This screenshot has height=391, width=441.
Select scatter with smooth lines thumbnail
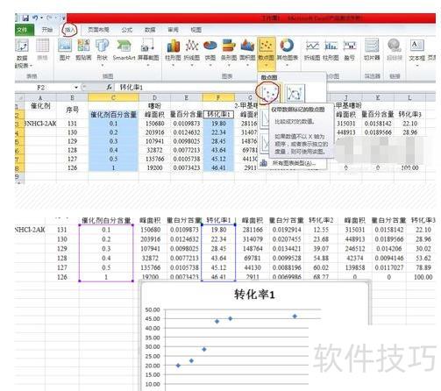point(295,94)
